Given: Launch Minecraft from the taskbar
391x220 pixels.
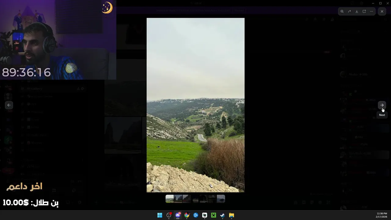Looking at the screenshot, I should point(214,215).
